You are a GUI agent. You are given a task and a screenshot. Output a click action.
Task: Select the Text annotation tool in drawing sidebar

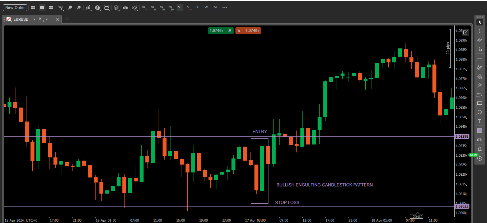click(479, 121)
